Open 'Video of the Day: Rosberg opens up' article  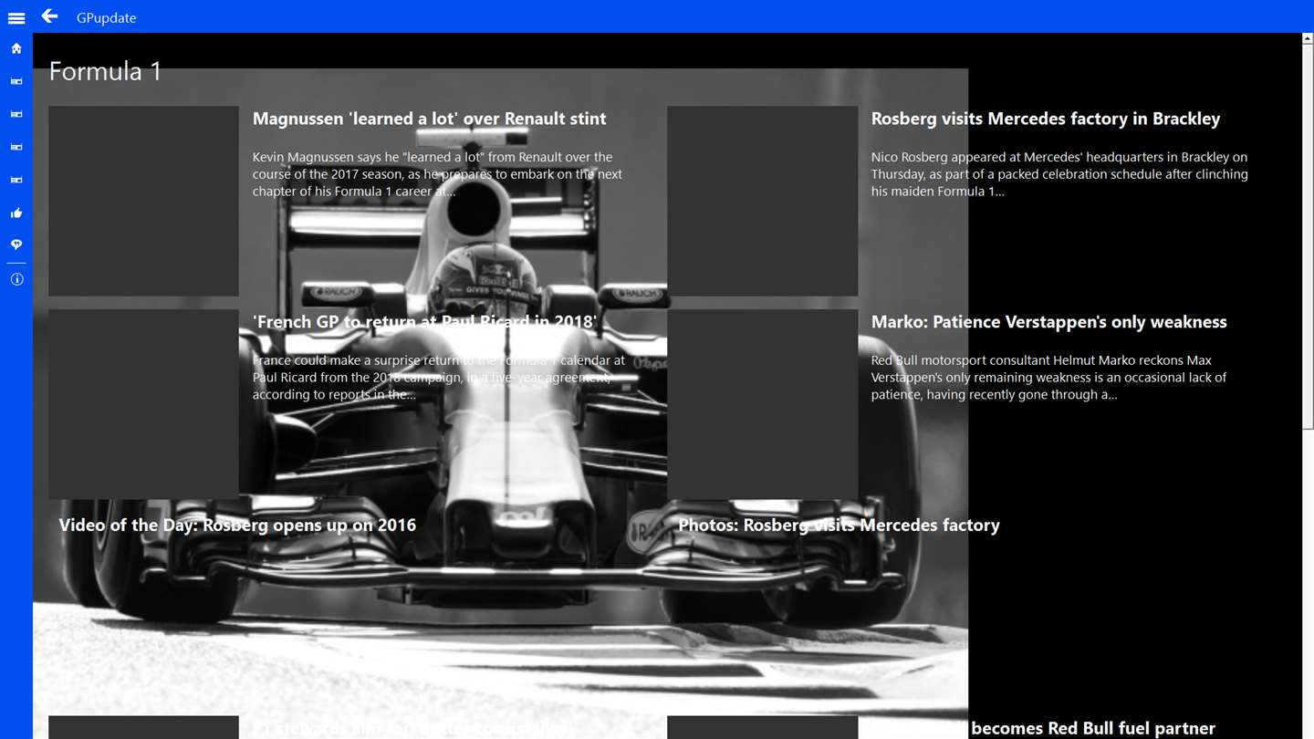[x=237, y=525]
